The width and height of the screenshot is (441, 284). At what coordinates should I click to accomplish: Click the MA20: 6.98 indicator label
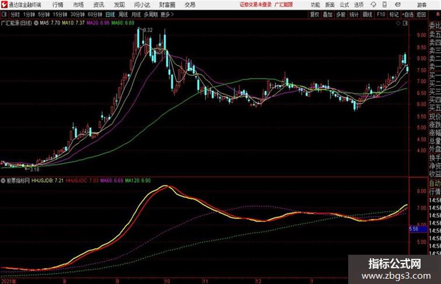click(98, 23)
